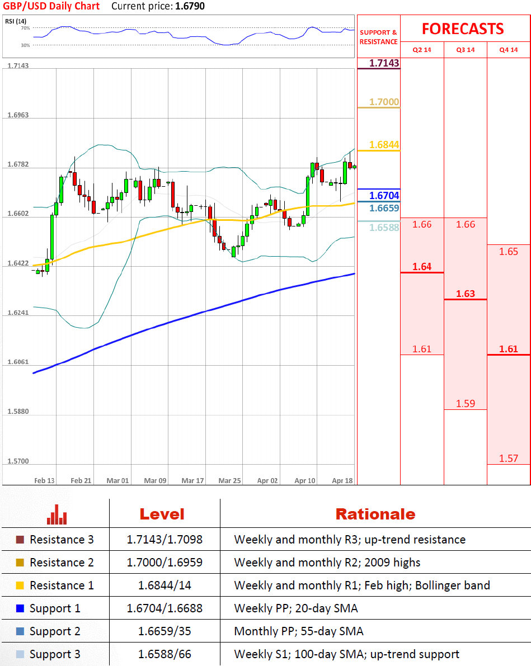The width and height of the screenshot is (531, 666).
Task: Click the Mar 01 date axis label
Action: (118, 480)
